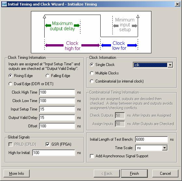182x181 pixels.
Task: Click the 'Clock Information' group title
Action: (x=103, y=58)
